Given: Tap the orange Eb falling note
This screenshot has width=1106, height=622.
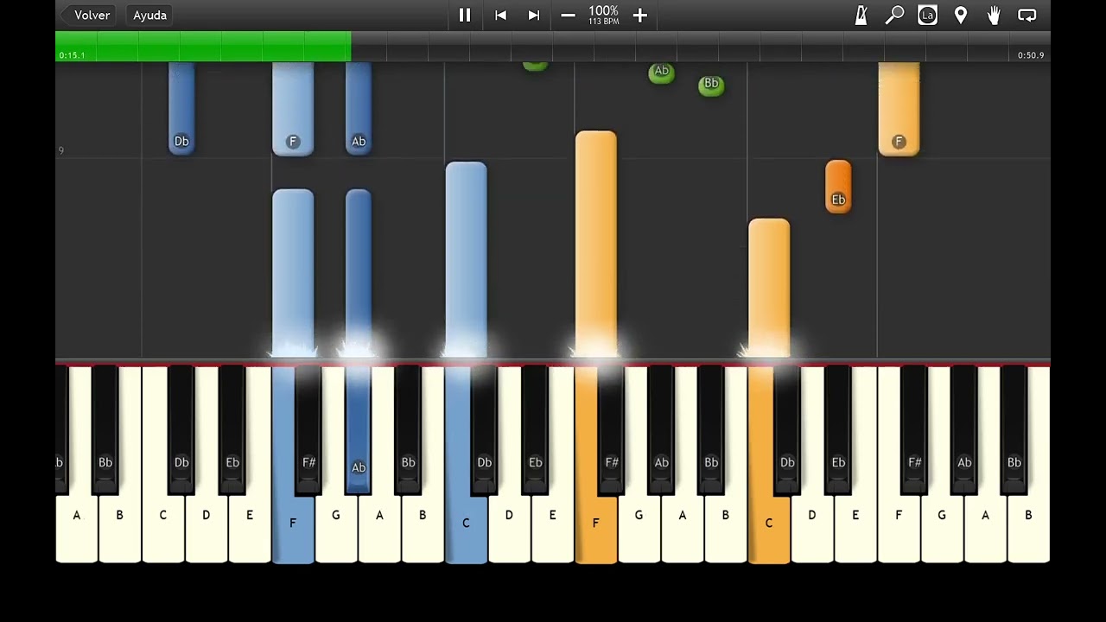Looking at the screenshot, I should tap(838, 187).
